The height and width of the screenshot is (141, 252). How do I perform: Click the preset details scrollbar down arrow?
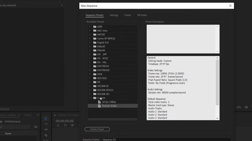(x=217, y=118)
